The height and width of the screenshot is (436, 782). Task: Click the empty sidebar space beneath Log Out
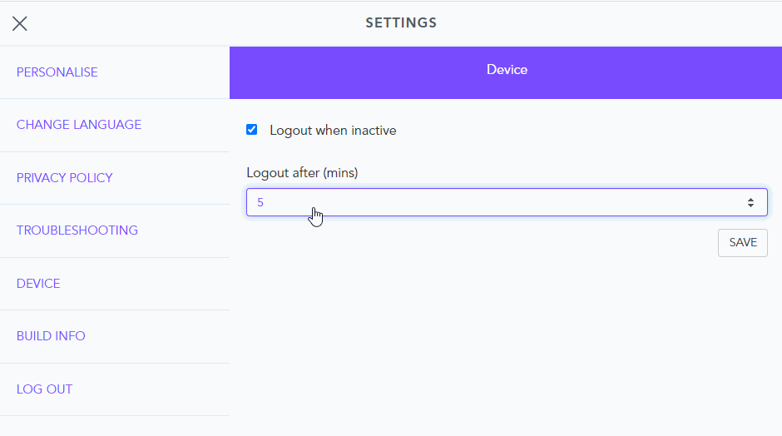115,425
